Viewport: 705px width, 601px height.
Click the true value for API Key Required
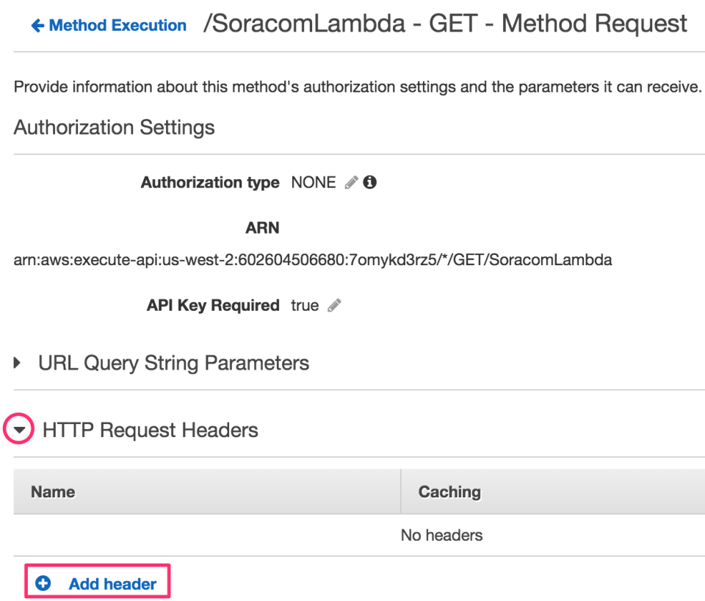[304, 306]
